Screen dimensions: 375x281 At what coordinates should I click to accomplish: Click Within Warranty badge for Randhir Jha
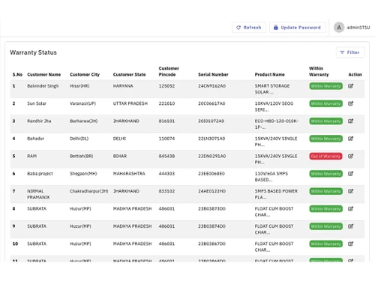[325, 121]
